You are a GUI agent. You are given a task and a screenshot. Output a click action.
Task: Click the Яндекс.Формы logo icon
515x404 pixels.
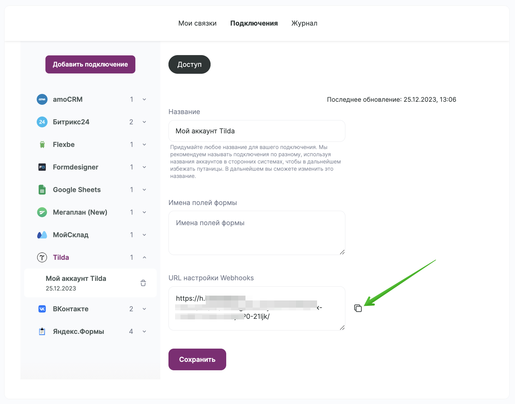42,331
